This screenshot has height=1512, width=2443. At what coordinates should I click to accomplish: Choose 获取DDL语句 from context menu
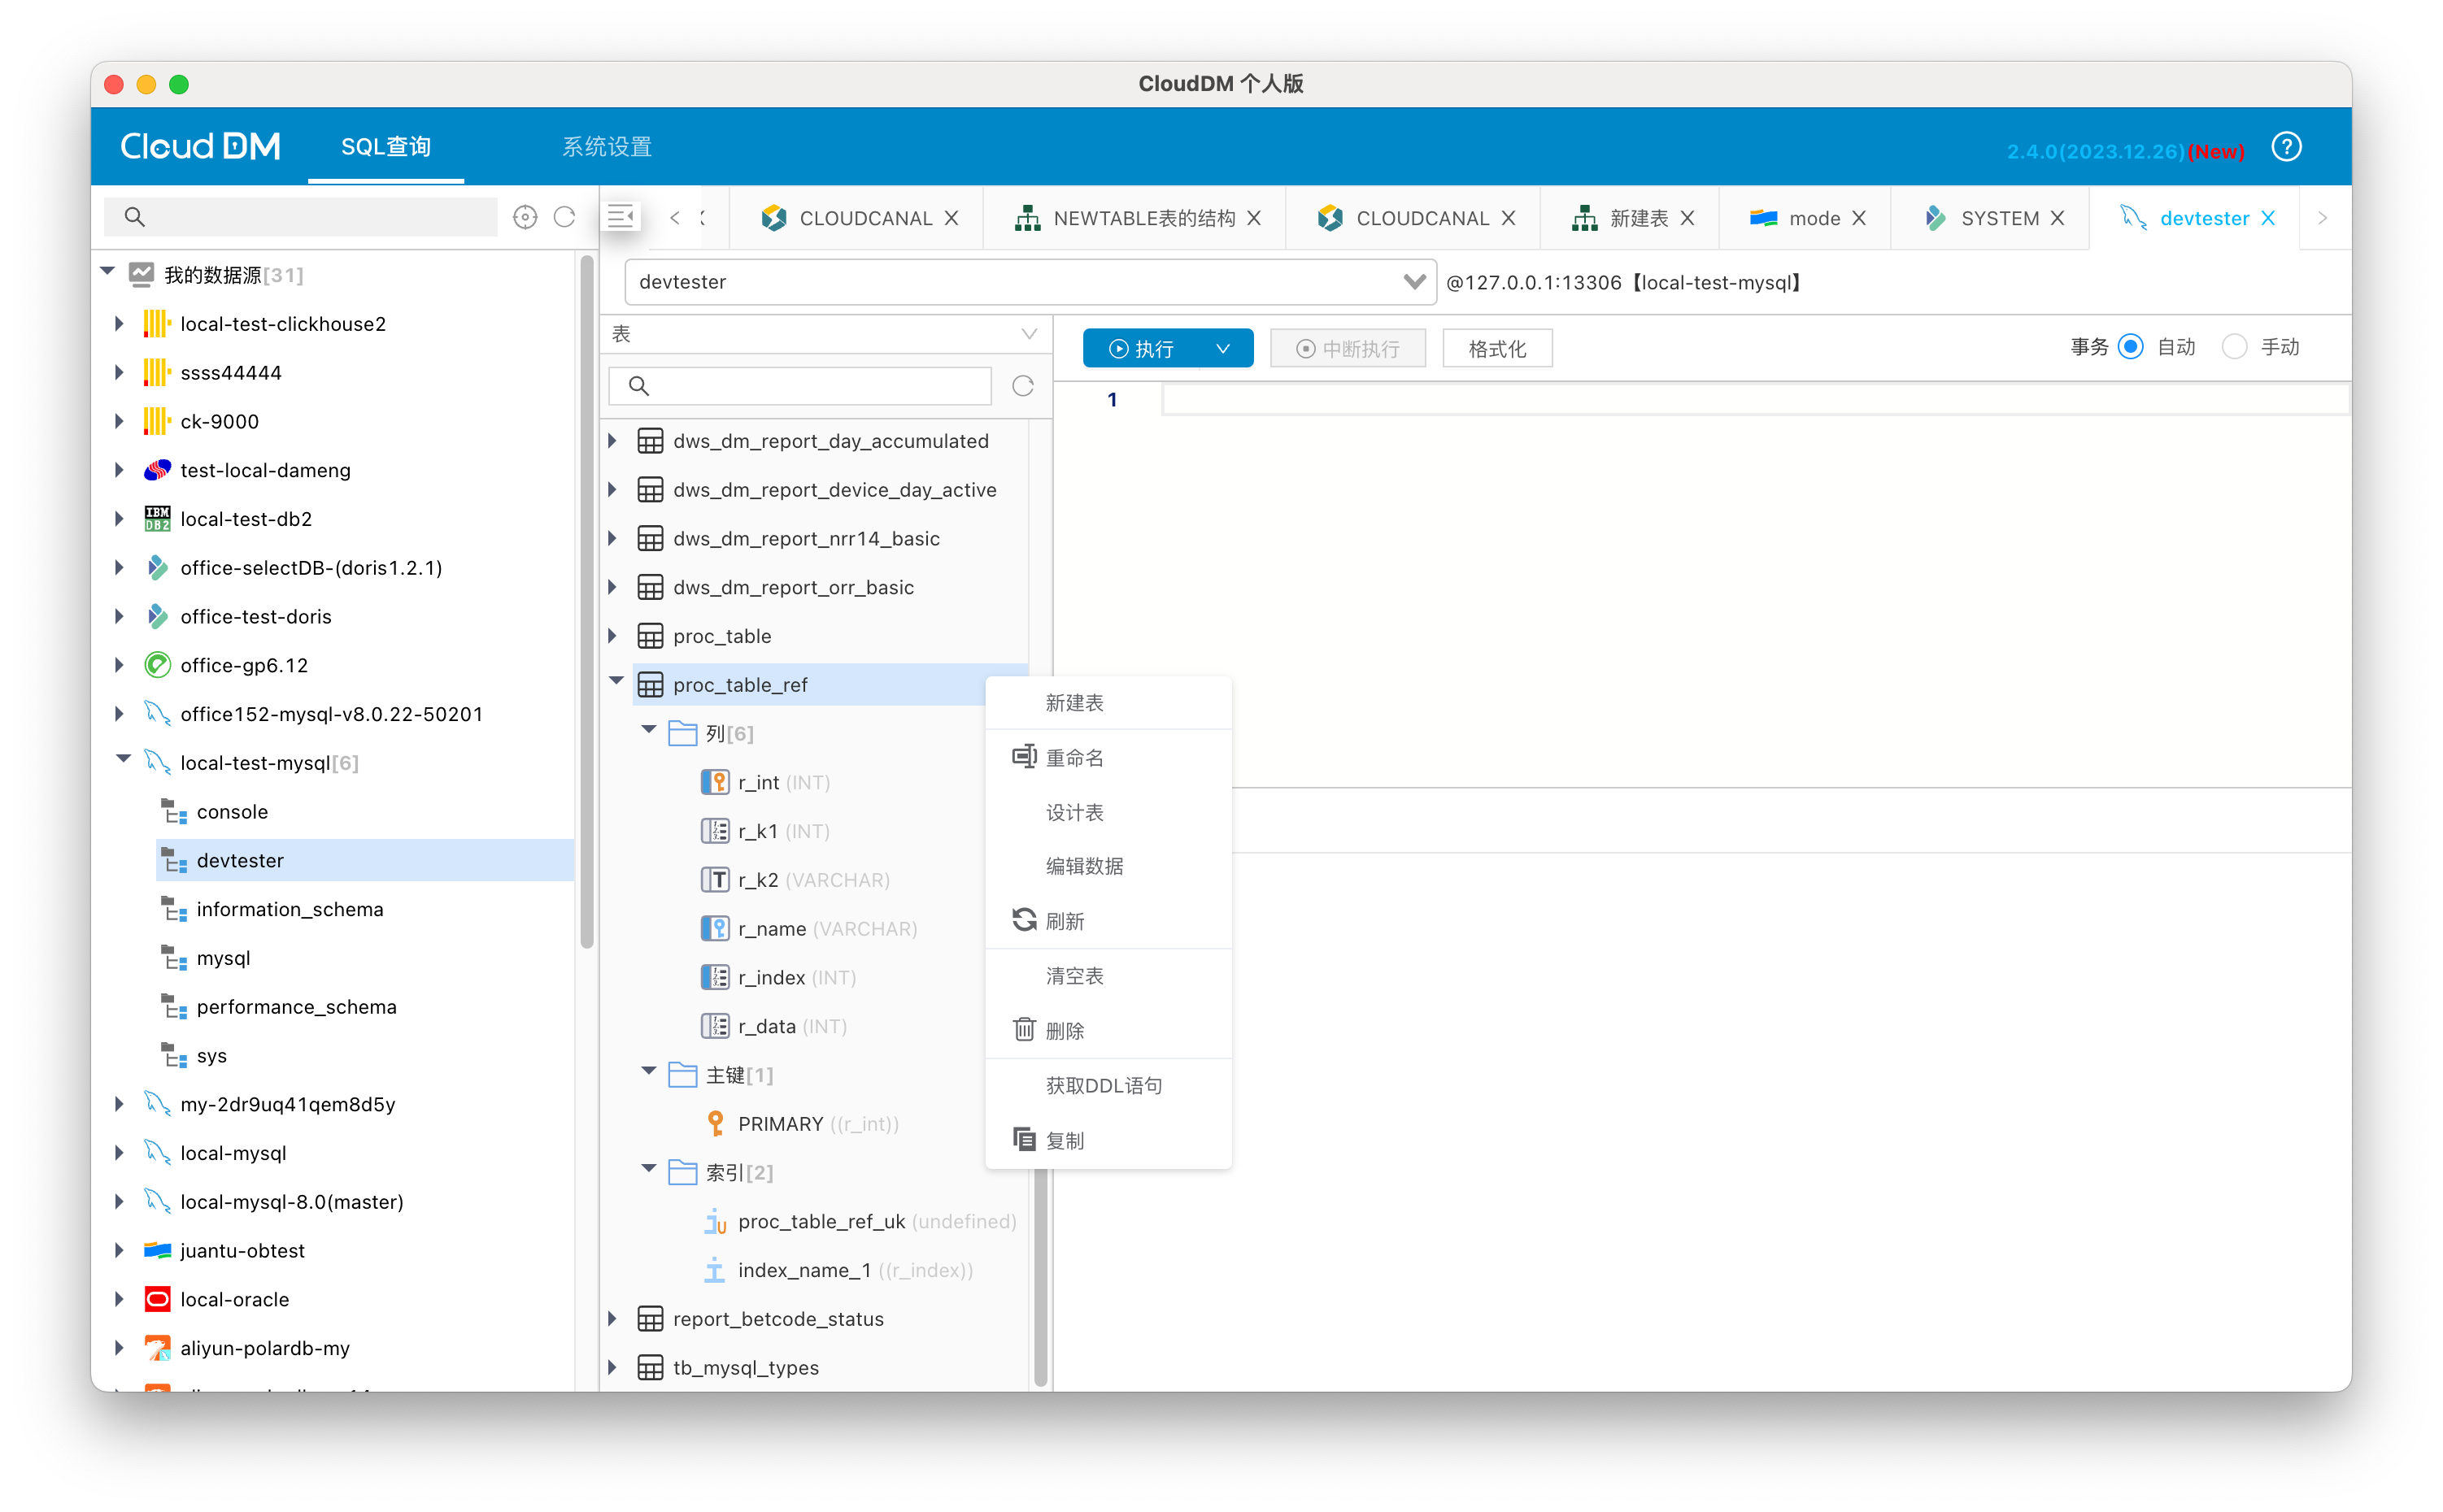[x=1104, y=1086]
